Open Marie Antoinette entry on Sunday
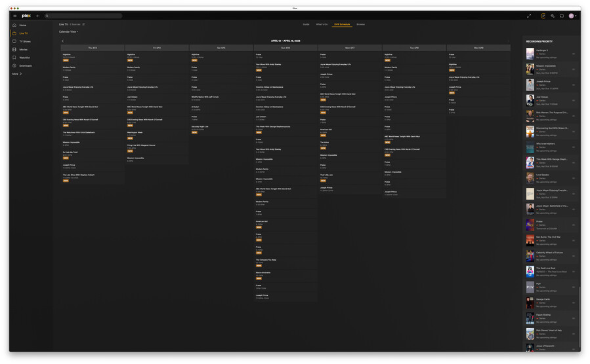This screenshot has width=590, height=364. (x=285, y=276)
